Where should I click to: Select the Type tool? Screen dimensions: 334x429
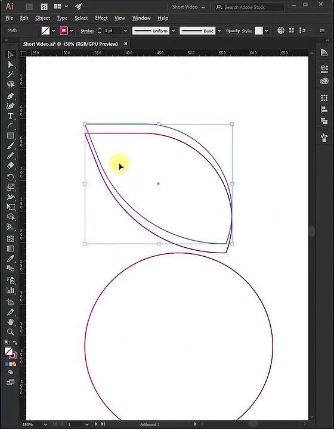(x=10, y=116)
